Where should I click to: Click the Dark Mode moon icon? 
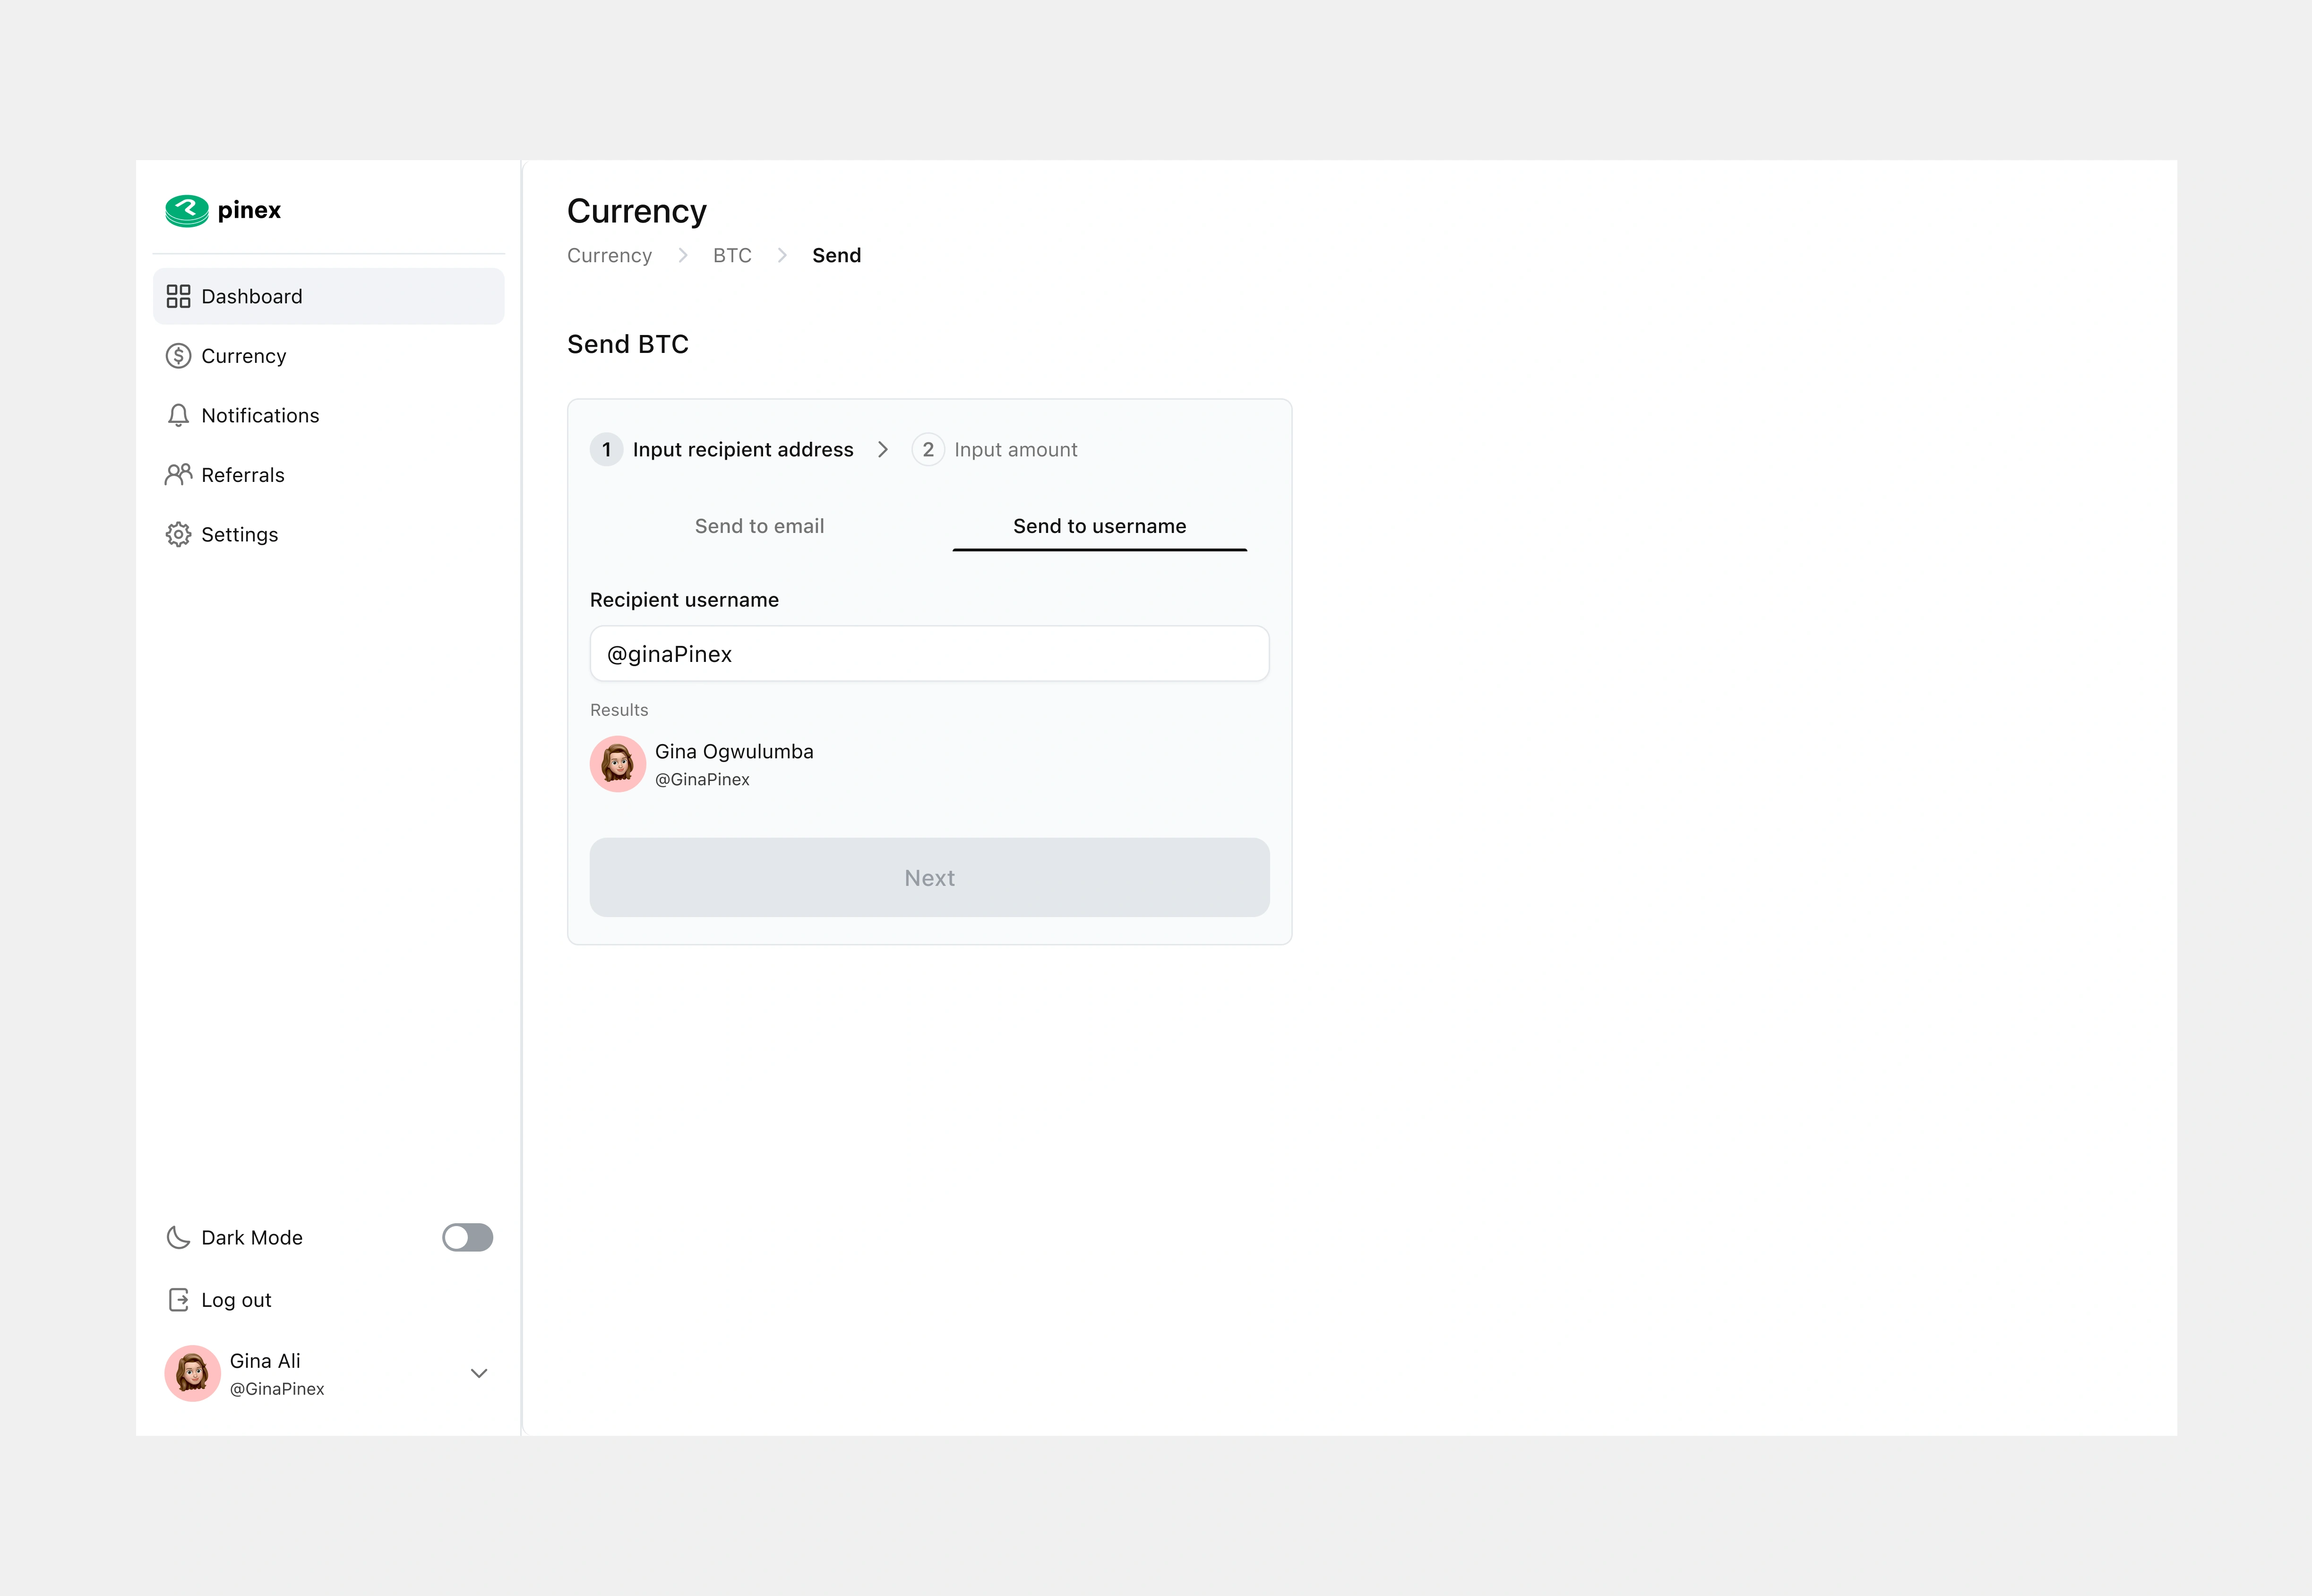178,1237
